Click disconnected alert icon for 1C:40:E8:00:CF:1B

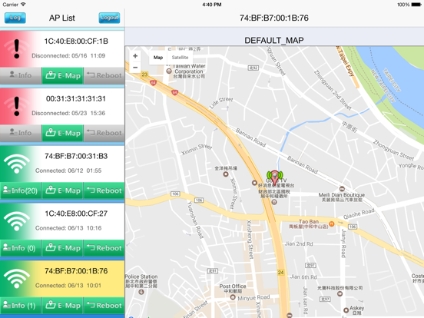17,48
